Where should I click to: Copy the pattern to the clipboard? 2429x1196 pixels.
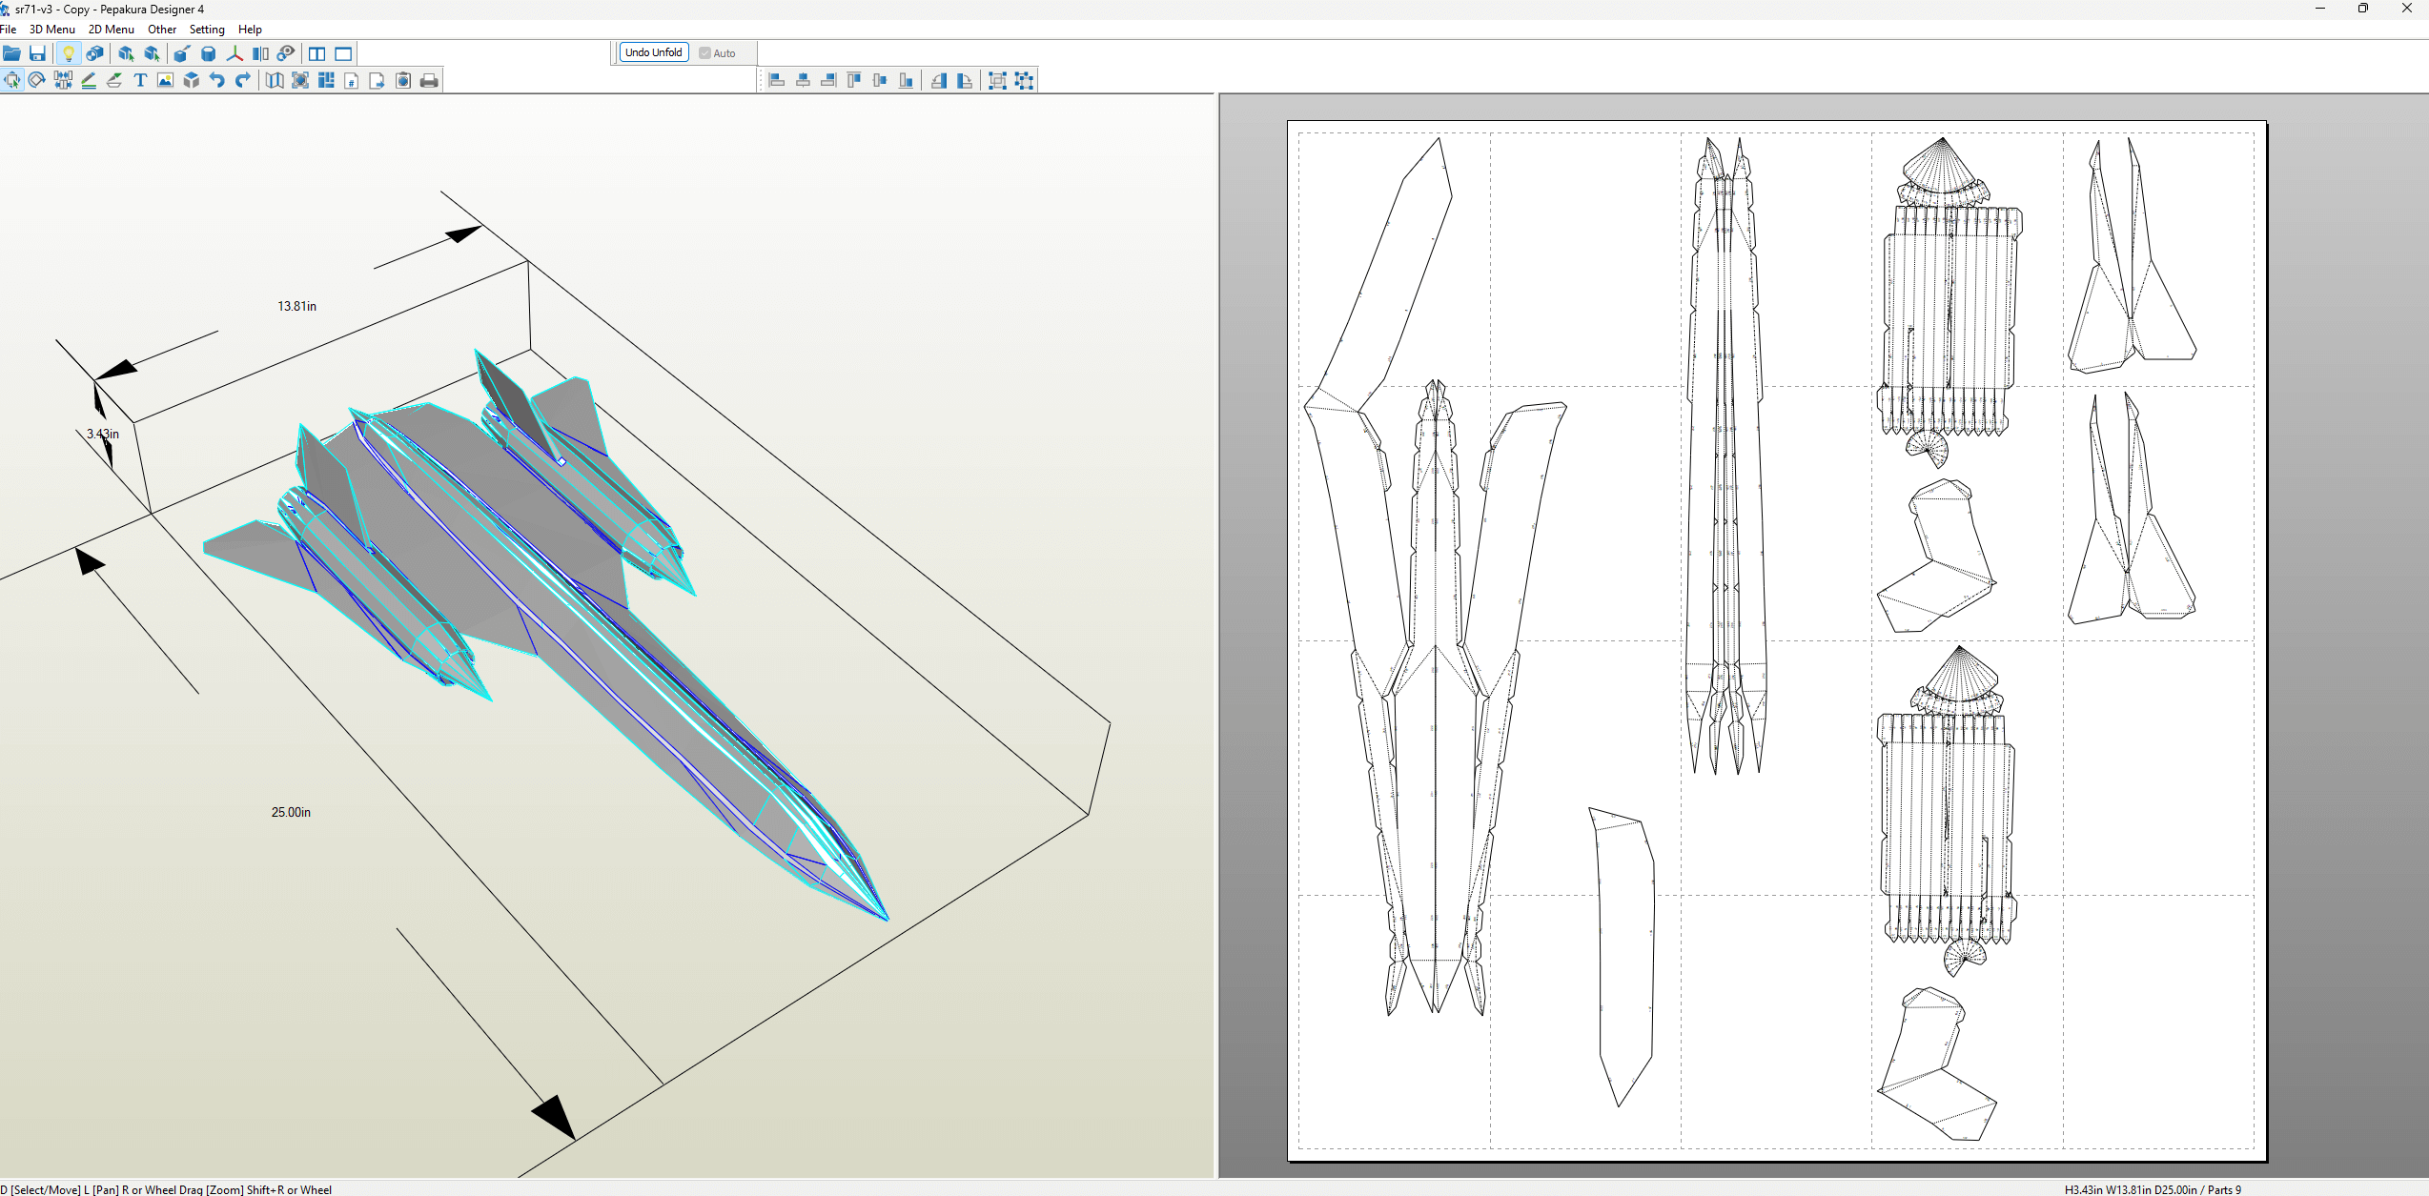pos(403,80)
